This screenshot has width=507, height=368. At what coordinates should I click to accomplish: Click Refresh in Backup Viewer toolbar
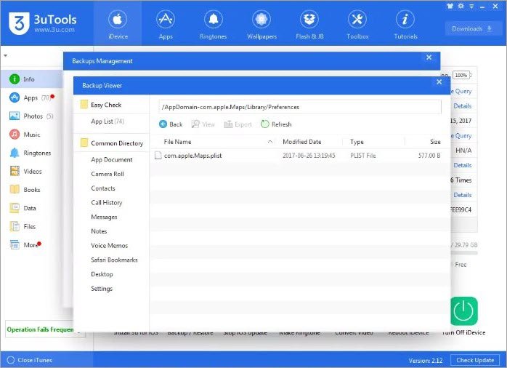coord(276,124)
